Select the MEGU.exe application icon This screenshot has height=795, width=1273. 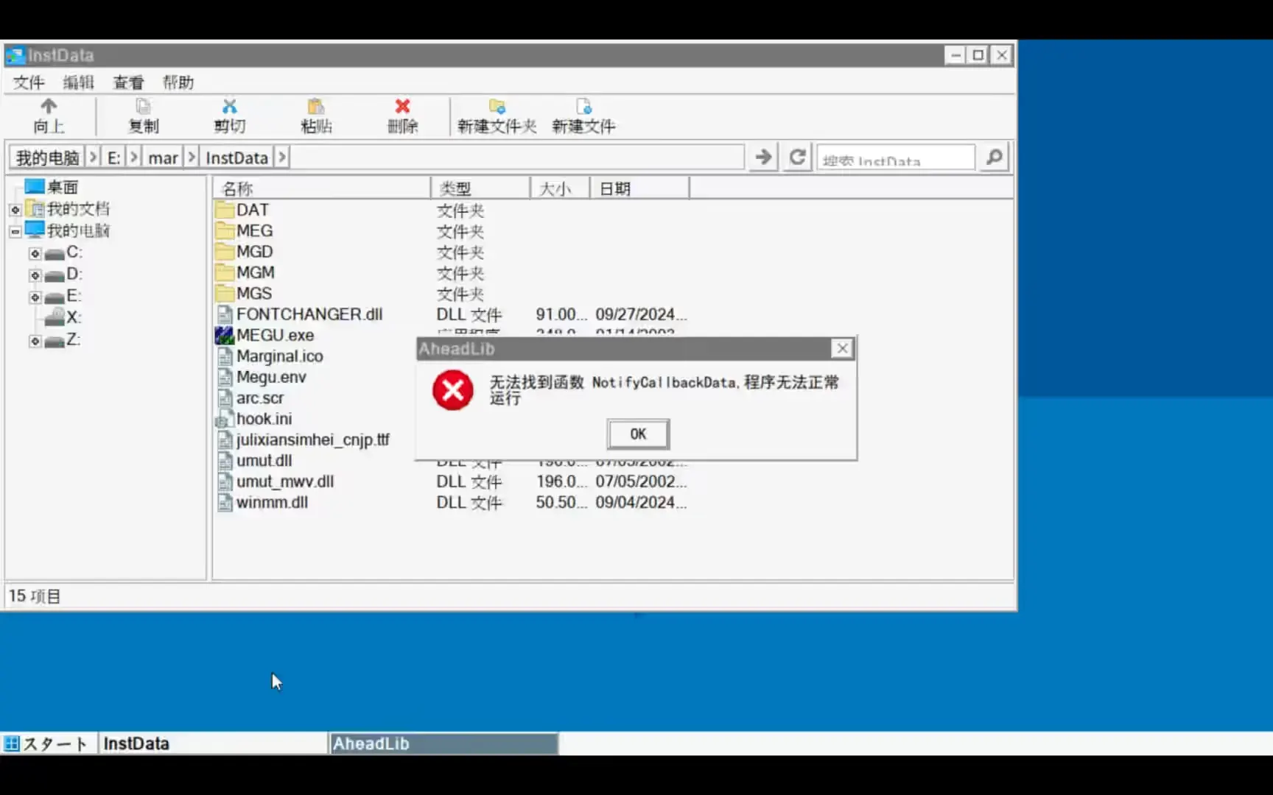[x=225, y=336]
